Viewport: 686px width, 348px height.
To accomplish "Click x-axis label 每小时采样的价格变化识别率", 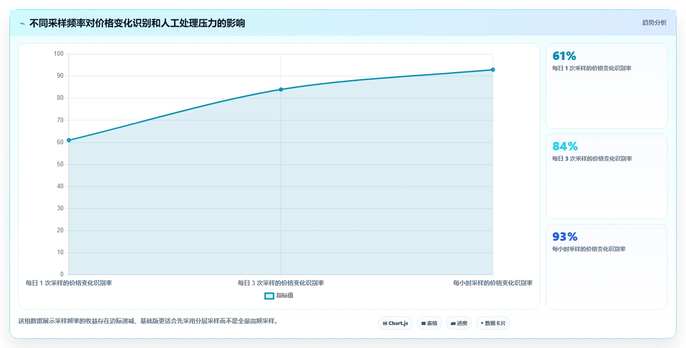I will coord(493,283).
